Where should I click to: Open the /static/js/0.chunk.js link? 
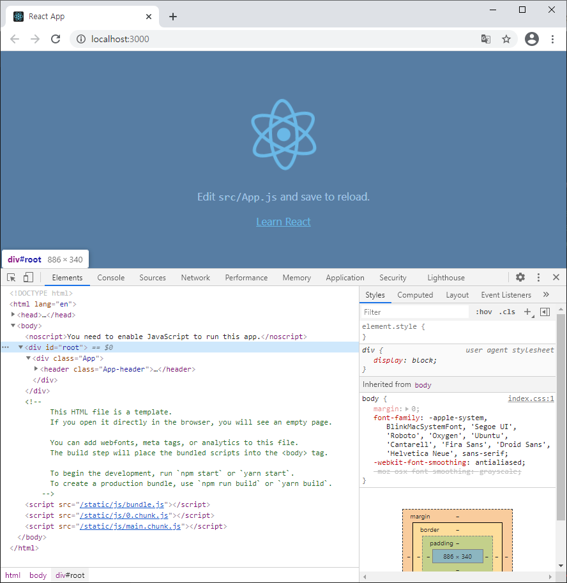point(124,515)
